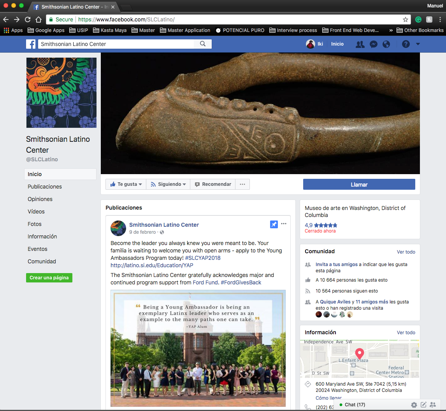This screenshot has width=446, height=411.
Task: Open Opiniones section in sidebar
Action: click(x=40, y=199)
